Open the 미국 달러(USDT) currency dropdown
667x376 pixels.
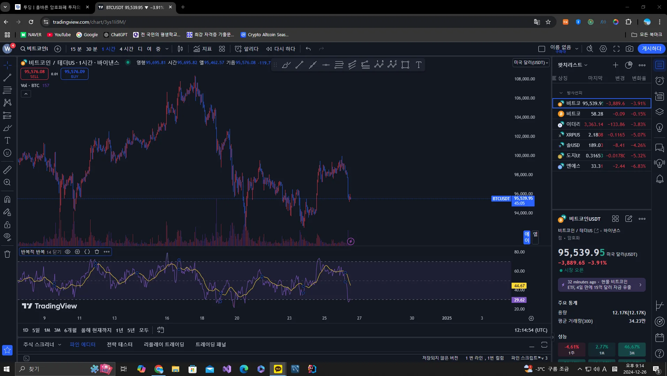click(x=531, y=63)
